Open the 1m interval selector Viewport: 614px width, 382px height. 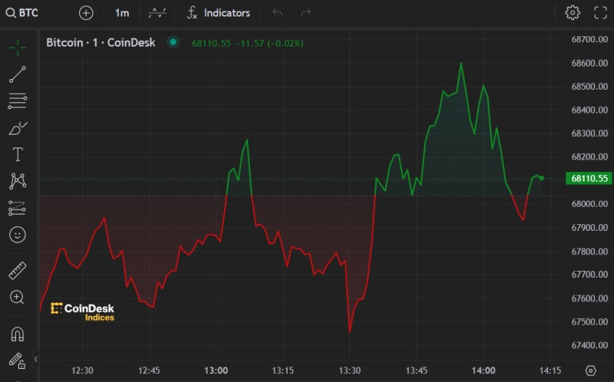(x=122, y=13)
